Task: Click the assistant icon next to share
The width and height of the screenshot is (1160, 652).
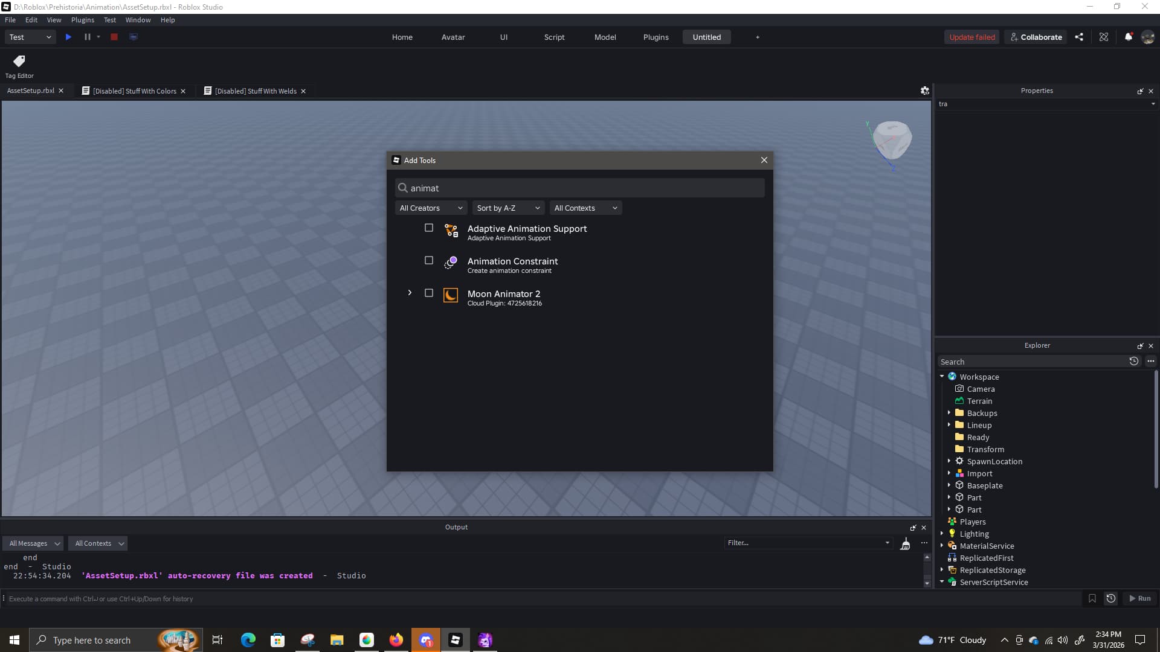Action: 1104,37
